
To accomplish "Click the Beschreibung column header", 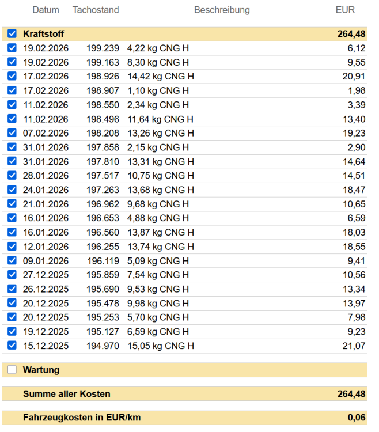I will click(222, 10).
